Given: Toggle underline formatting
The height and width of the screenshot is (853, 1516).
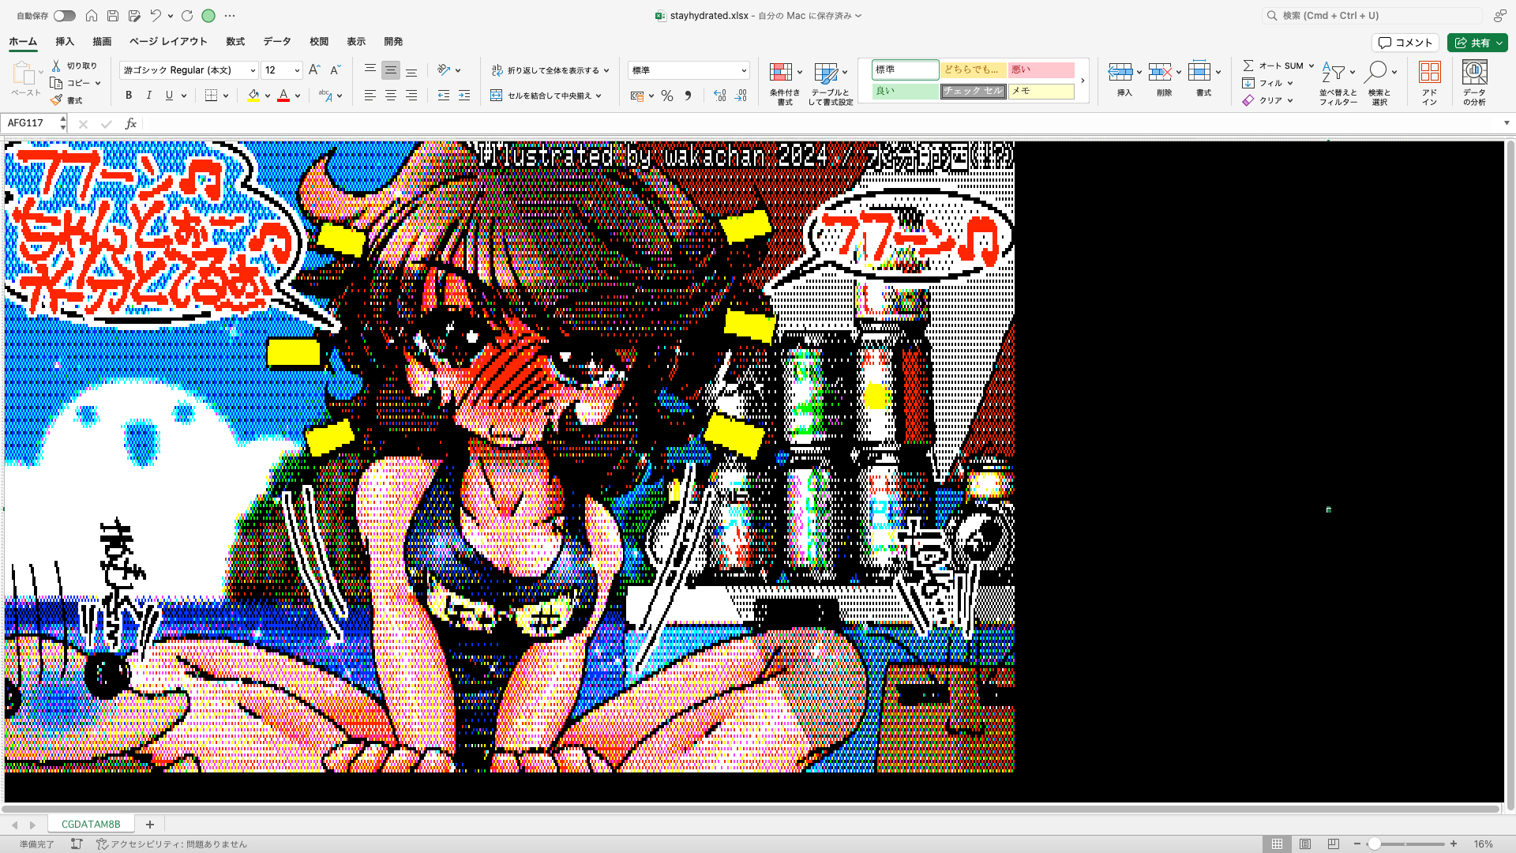Looking at the screenshot, I should [x=169, y=96].
